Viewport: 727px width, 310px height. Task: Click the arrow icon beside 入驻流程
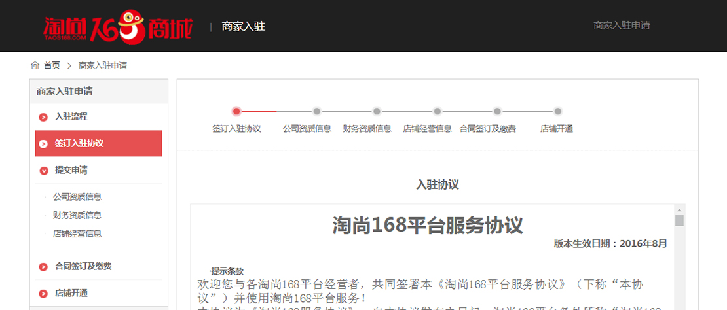(43, 117)
